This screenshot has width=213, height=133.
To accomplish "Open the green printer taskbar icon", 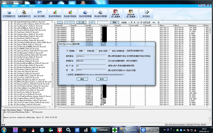I will point(51,130).
